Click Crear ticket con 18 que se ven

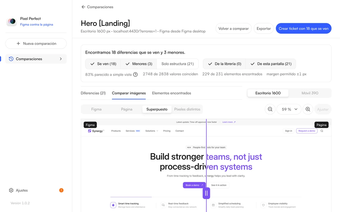click(303, 28)
